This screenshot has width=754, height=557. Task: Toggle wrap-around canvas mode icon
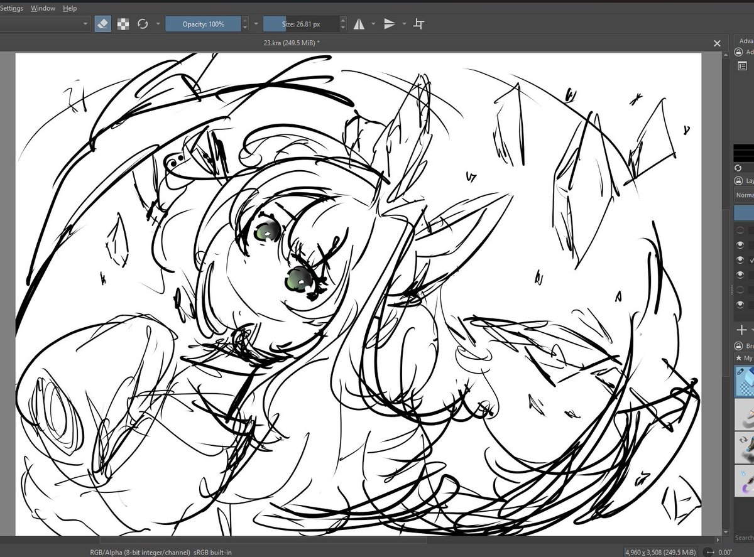pyautogui.click(x=418, y=23)
